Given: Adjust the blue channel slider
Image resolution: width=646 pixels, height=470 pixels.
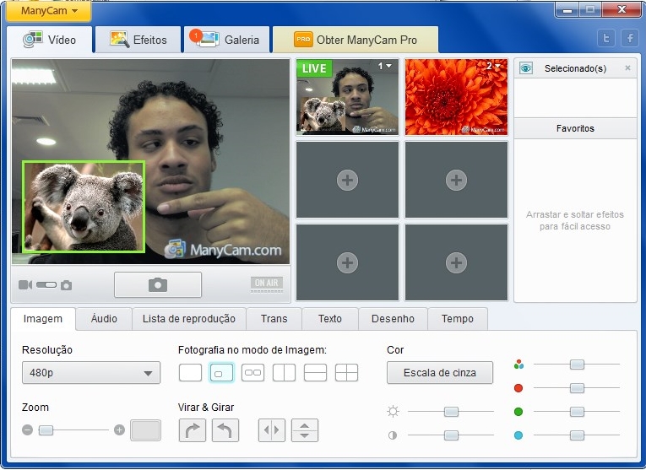Looking at the screenshot, I should coord(577,435).
